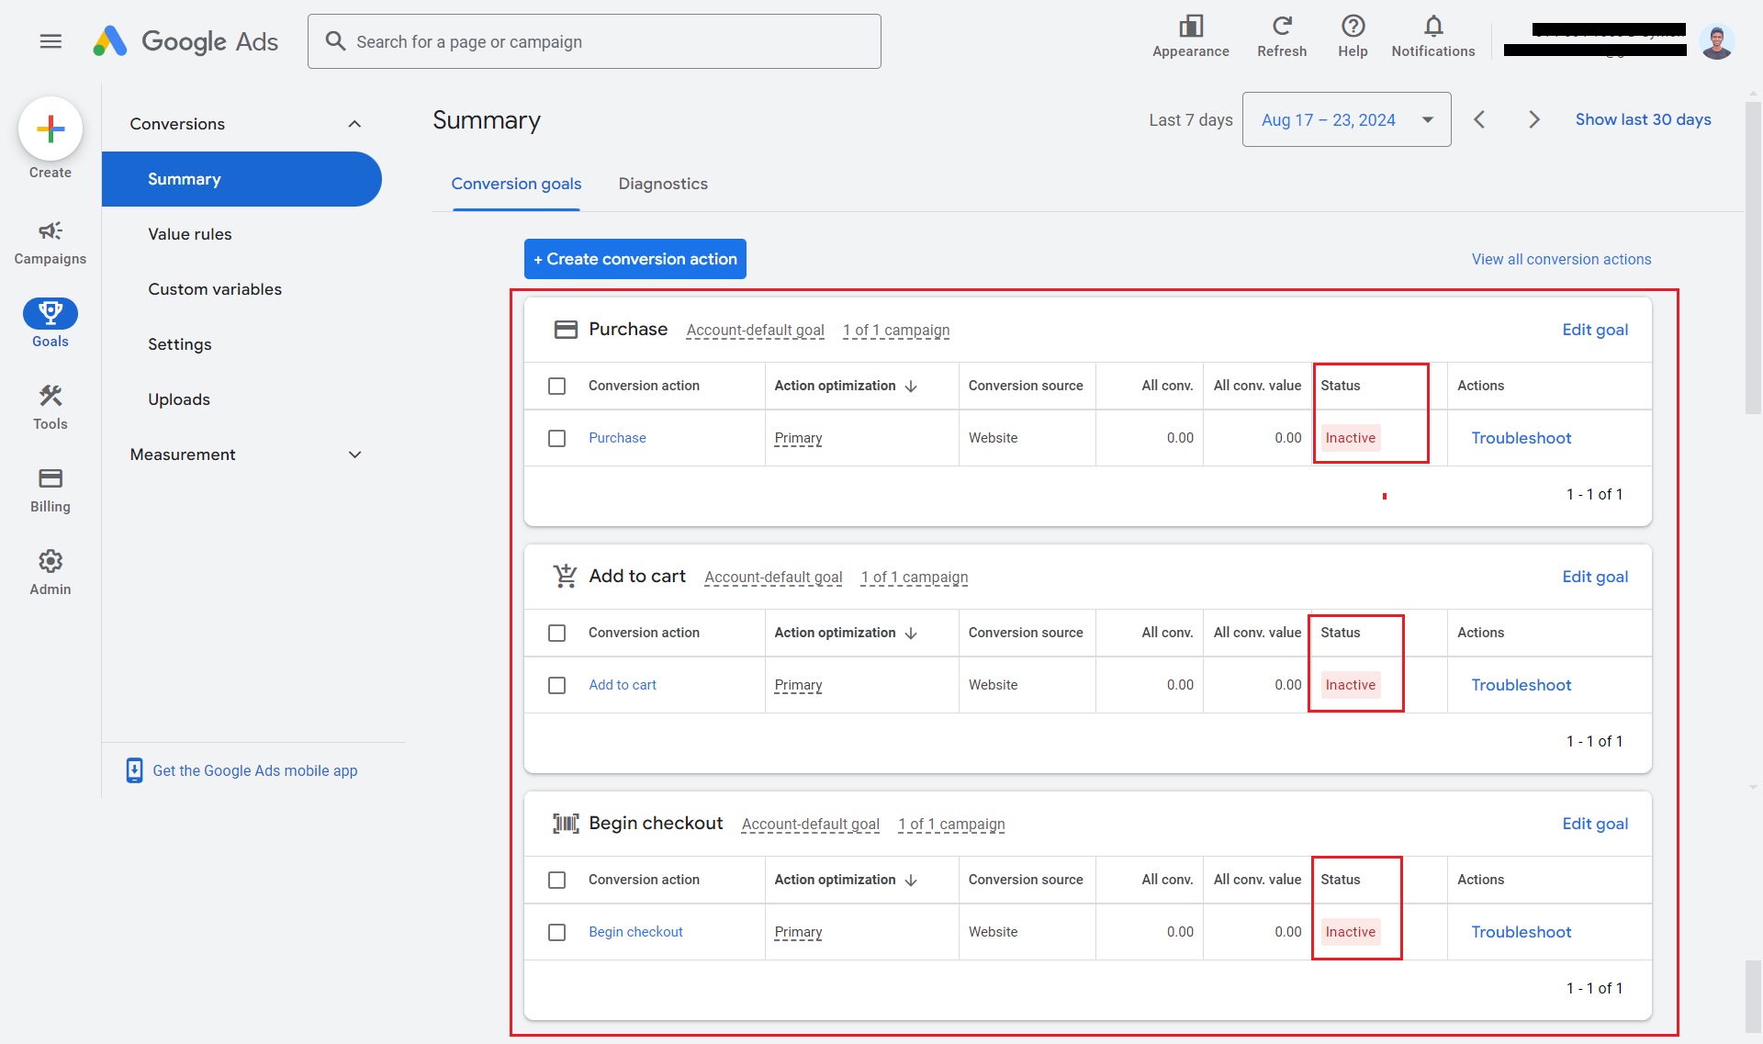Open conversion Settings page
The height and width of the screenshot is (1044, 1763).
(180, 344)
